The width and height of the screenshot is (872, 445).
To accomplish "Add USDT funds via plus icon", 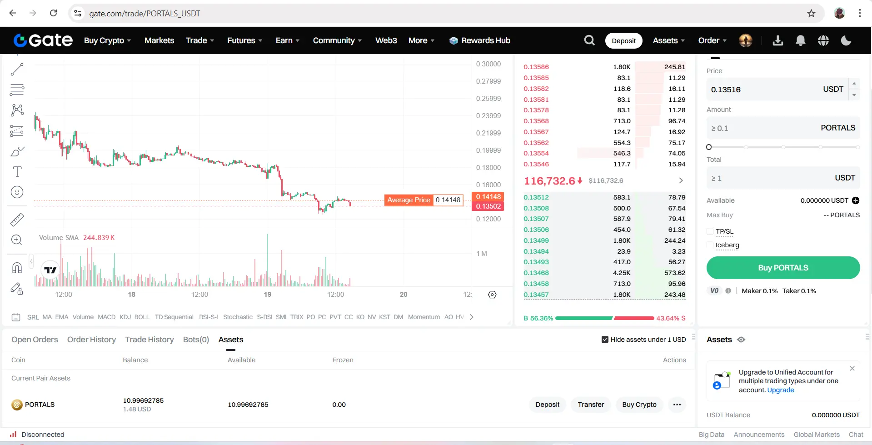I will tap(856, 200).
